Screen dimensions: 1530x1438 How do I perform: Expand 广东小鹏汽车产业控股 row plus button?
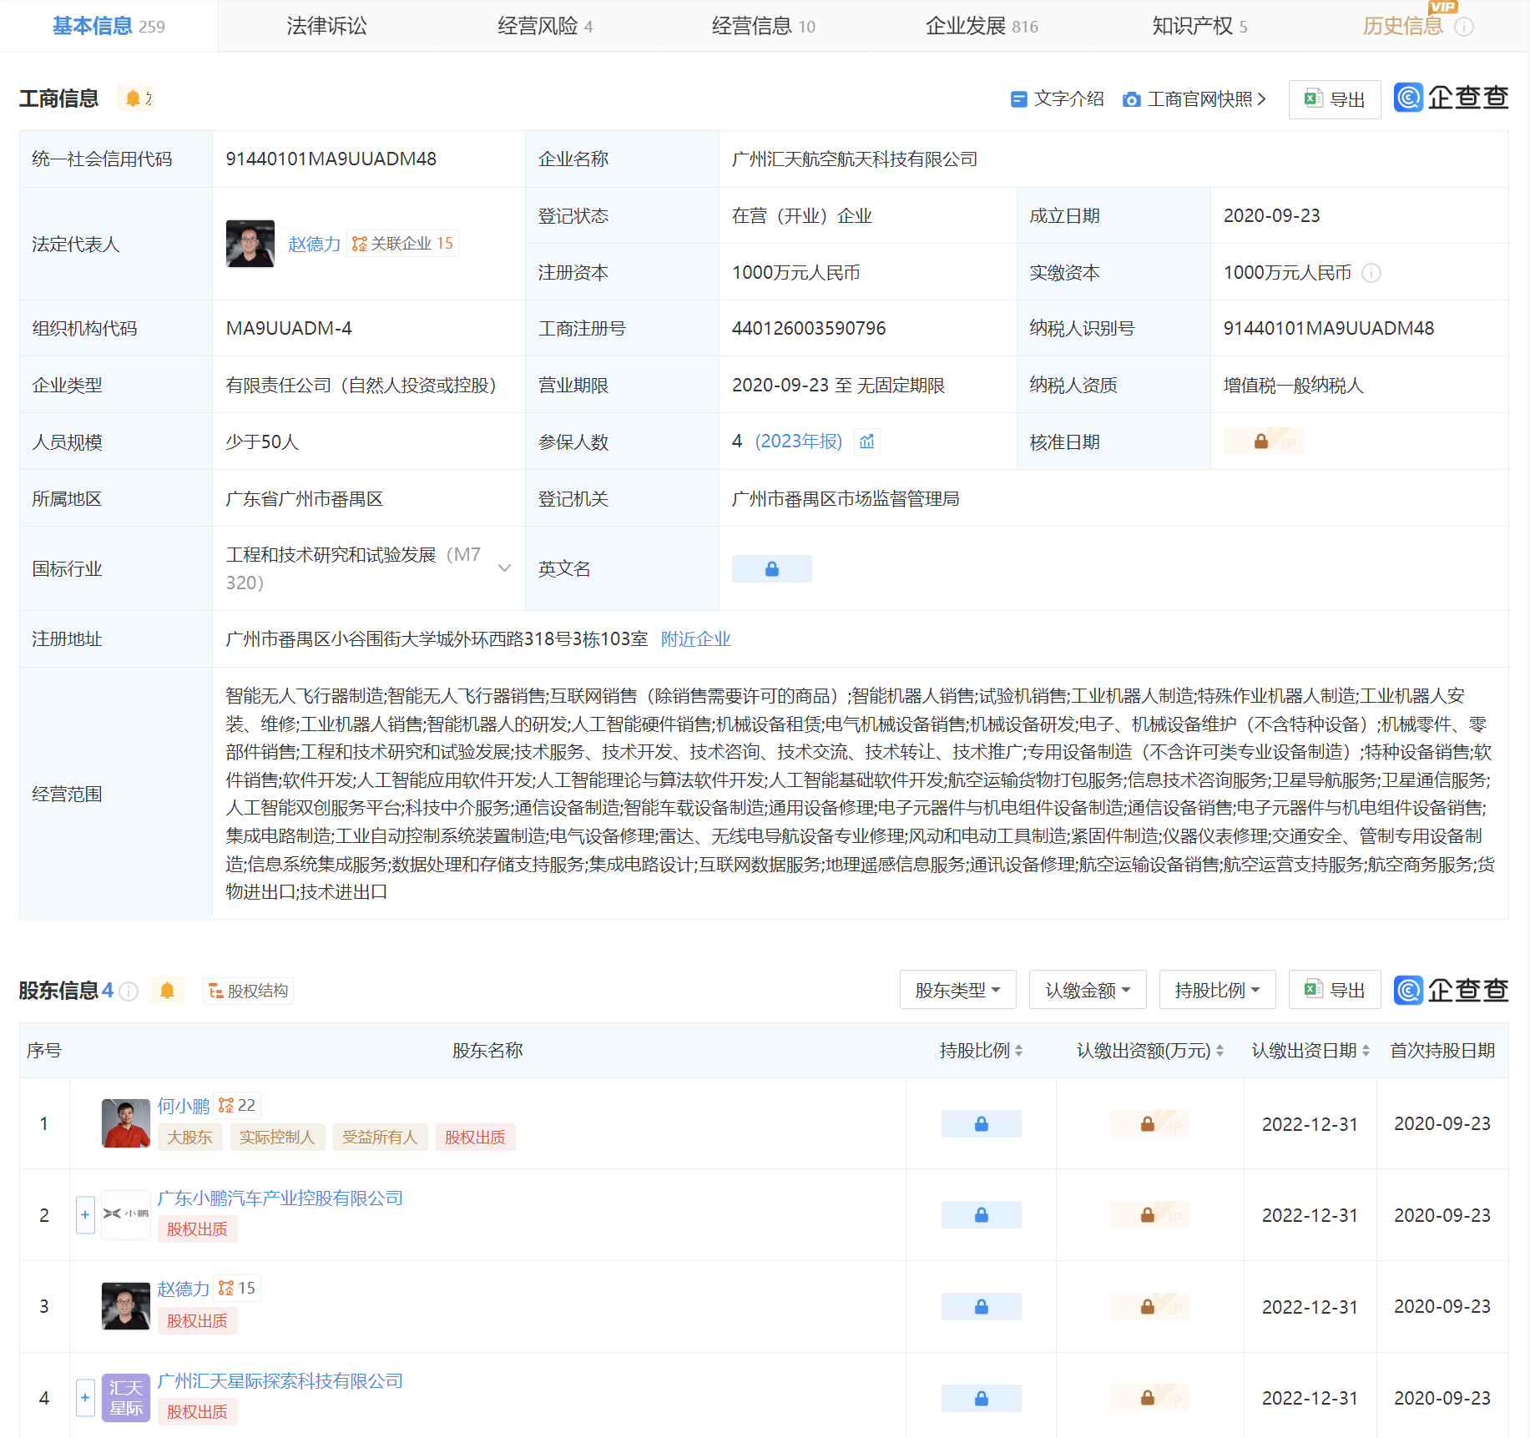[x=85, y=1215]
